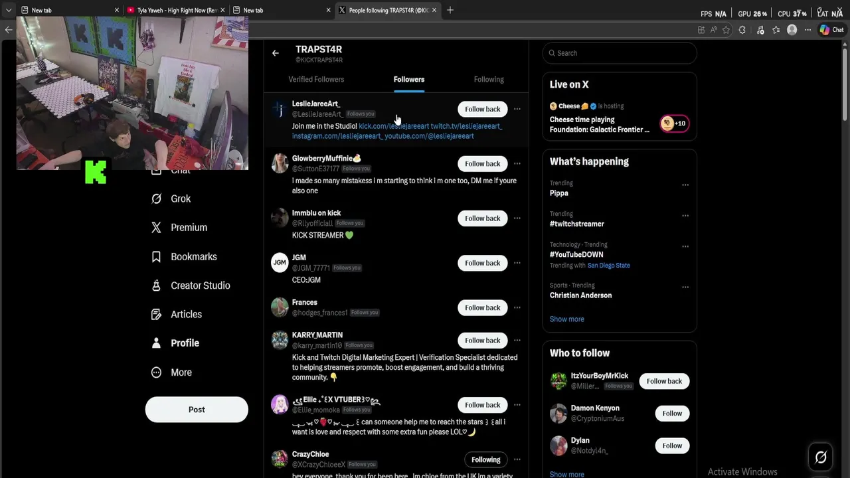This screenshot has width=850, height=478.
Task: Open the browser settings and more menu
Action: (808, 30)
